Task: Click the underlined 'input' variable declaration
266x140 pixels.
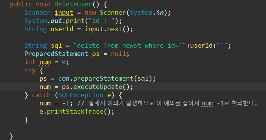Action: click(64, 13)
